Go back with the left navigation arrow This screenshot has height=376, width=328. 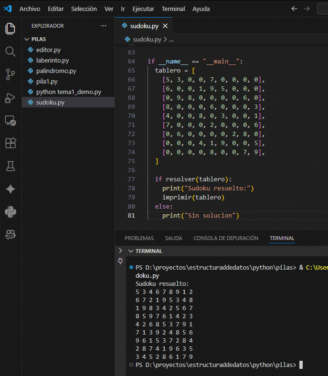coord(294,9)
